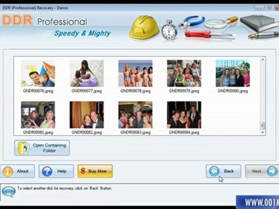Select the GNDR00081.jpeg thumbnail

click(38, 115)
